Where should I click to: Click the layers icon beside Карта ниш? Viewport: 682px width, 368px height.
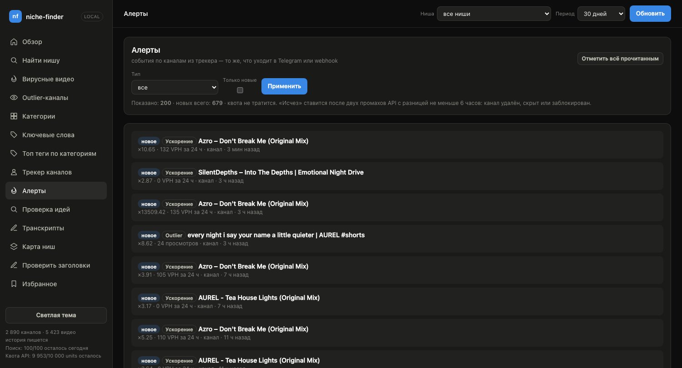(14, 247)
